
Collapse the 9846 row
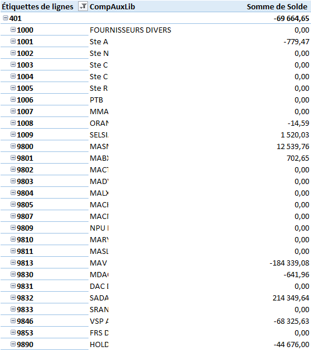(x=13, y=320)
